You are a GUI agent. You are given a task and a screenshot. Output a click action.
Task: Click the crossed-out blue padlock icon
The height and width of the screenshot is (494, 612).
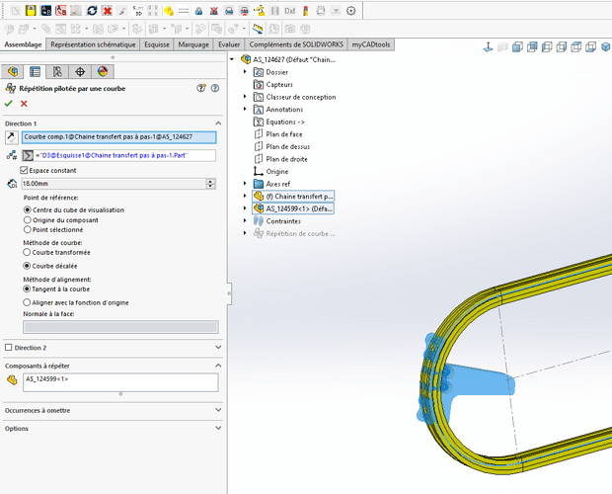tap(213, 11)
